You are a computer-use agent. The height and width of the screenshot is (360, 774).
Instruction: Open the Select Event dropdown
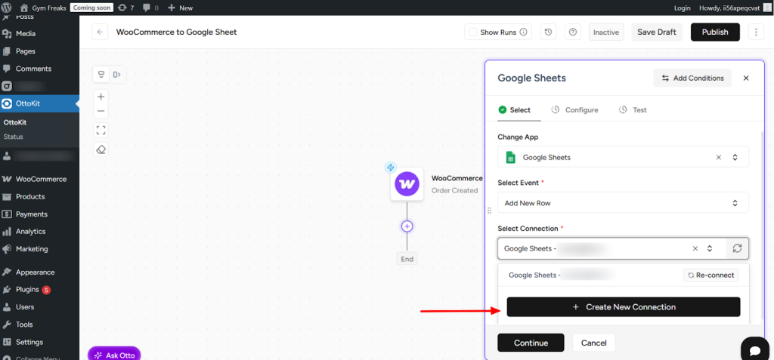pos(734,203)
